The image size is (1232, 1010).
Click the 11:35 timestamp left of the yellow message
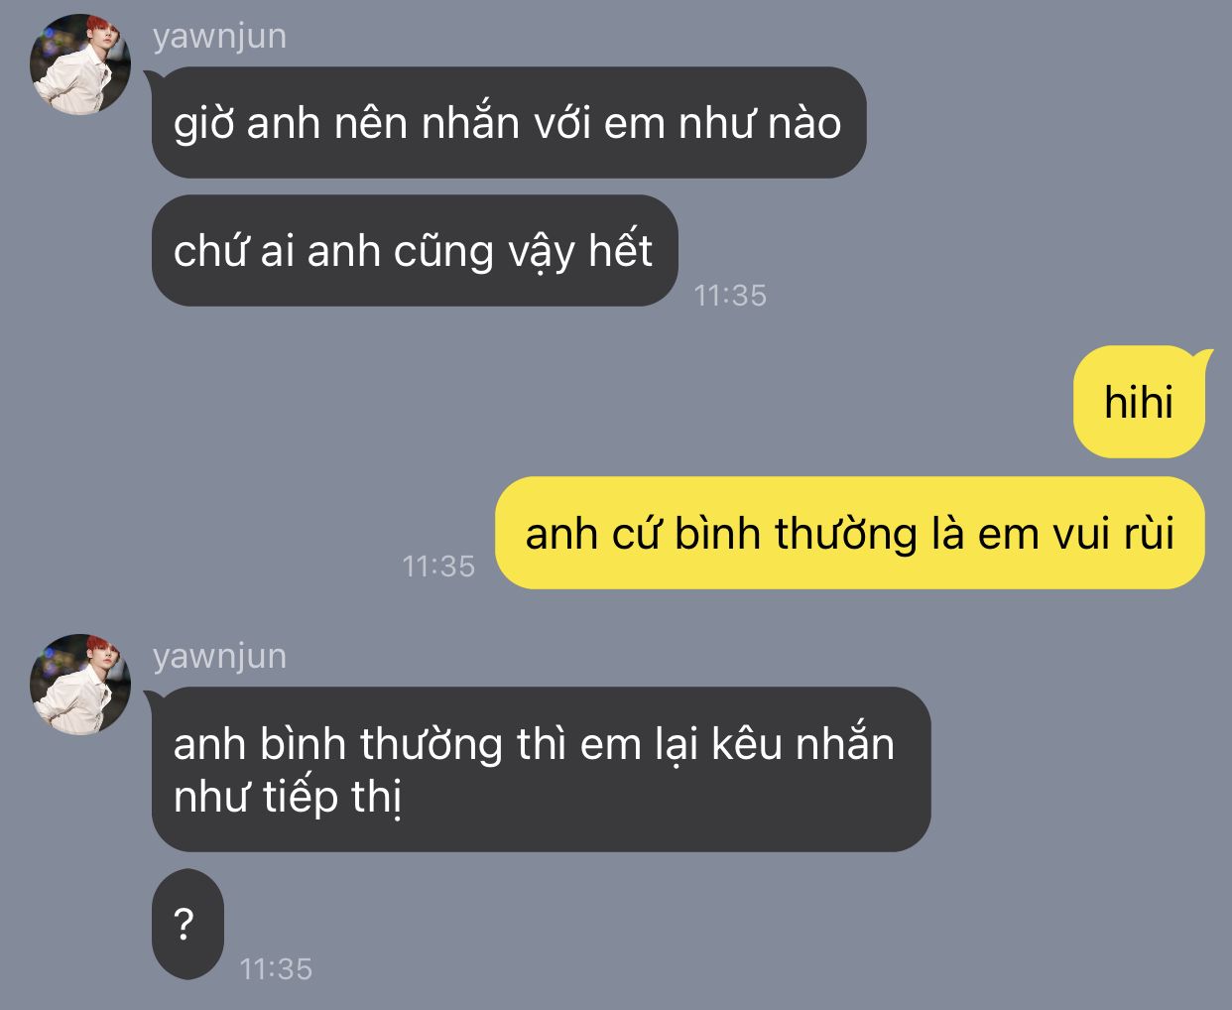[x=438, y=566]
